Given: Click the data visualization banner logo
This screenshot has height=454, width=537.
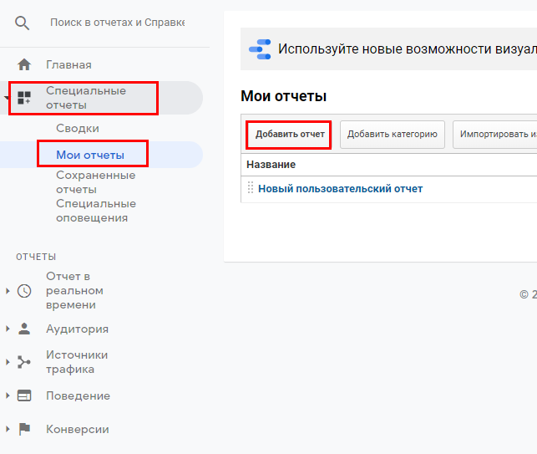Looking at the screenshot, I should (261, 48).
